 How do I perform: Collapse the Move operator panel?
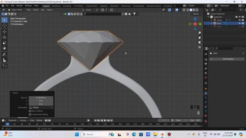tap(12, 93)
